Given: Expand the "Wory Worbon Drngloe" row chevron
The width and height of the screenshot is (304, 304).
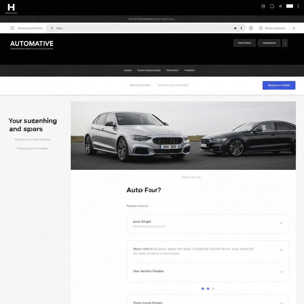Looking at the screenshot, I should (x=281, y=272).
